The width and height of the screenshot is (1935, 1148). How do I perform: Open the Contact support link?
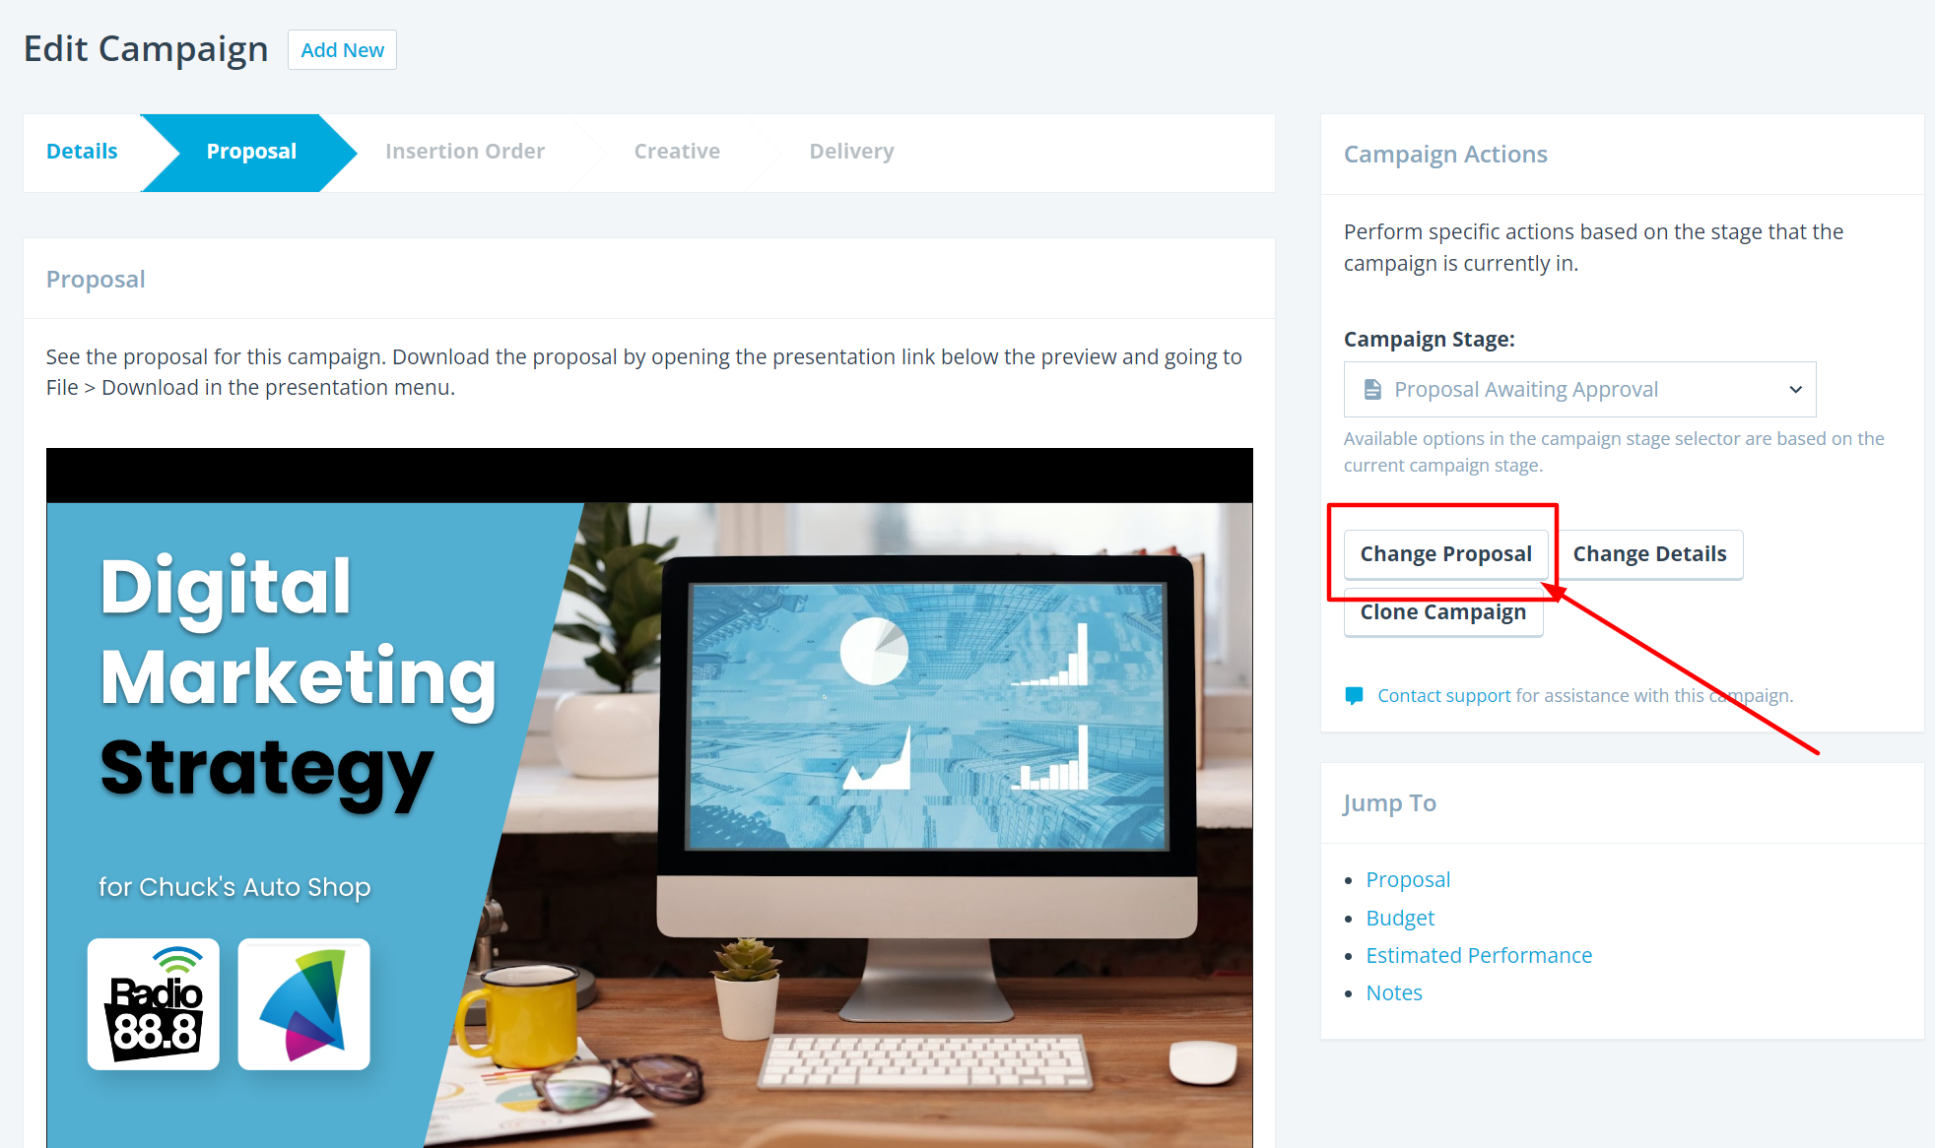1443,696
